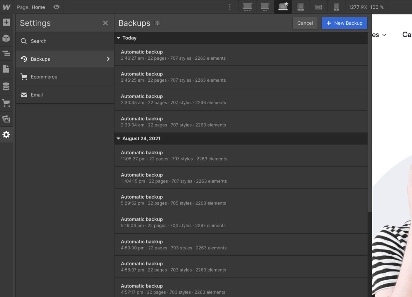Image resolution: width=412 pixels, height=297 pixels.
Task: Open the Page Home dropdown
Action: 31,7
